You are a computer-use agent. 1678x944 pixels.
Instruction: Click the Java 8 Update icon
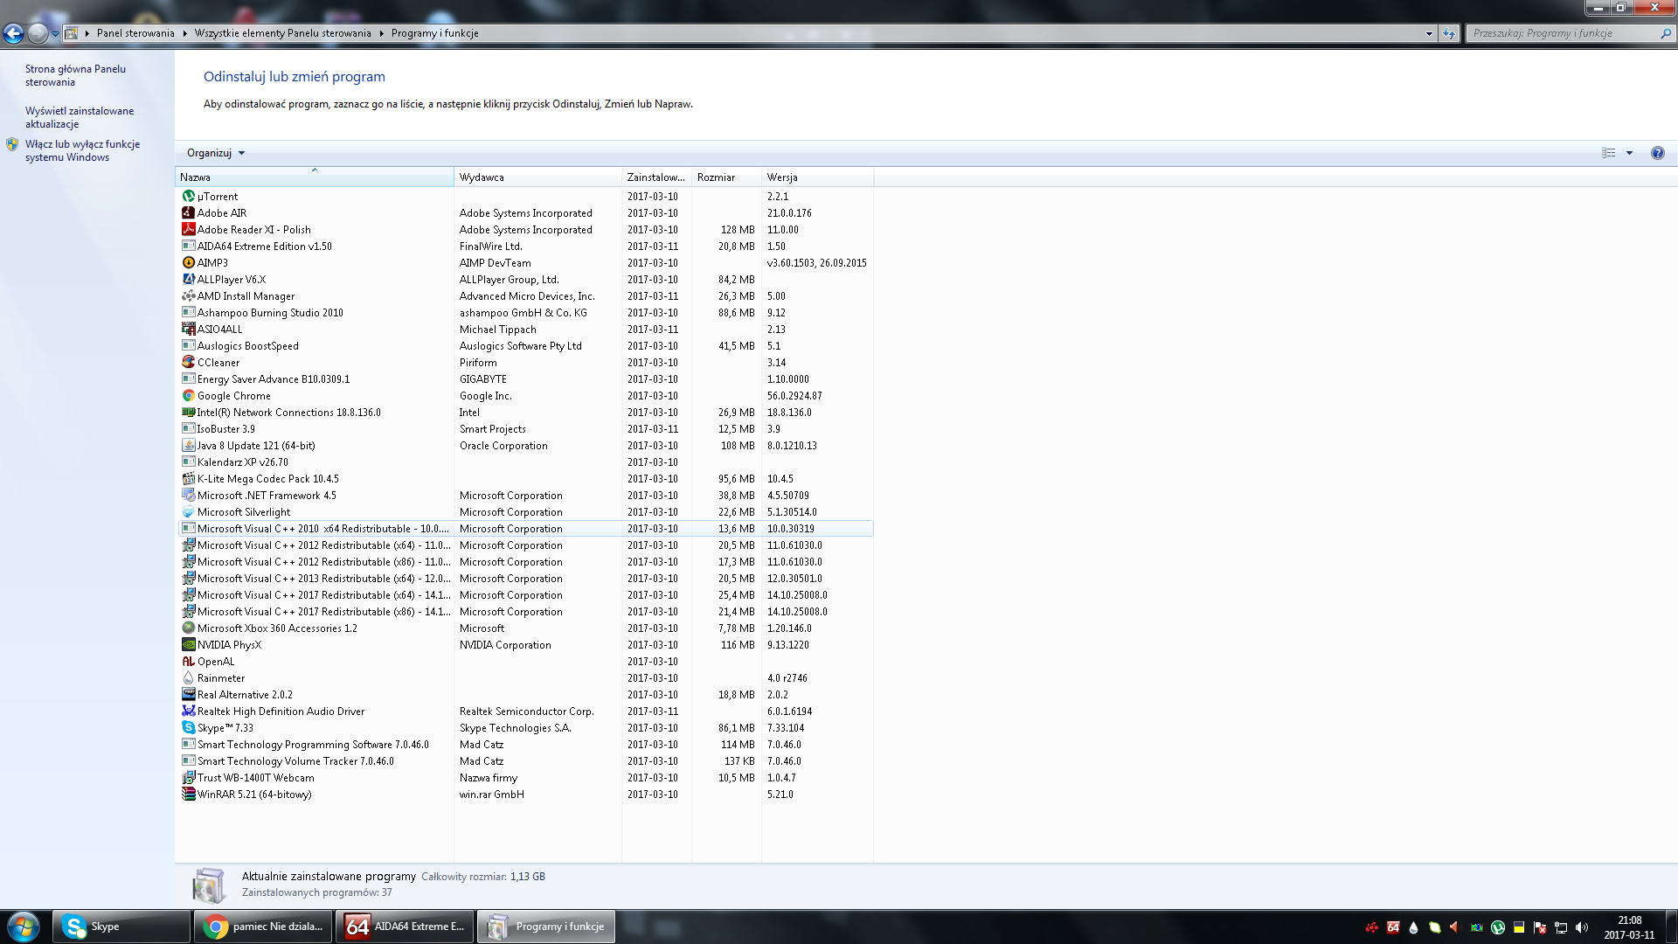[x=188, y=446]
